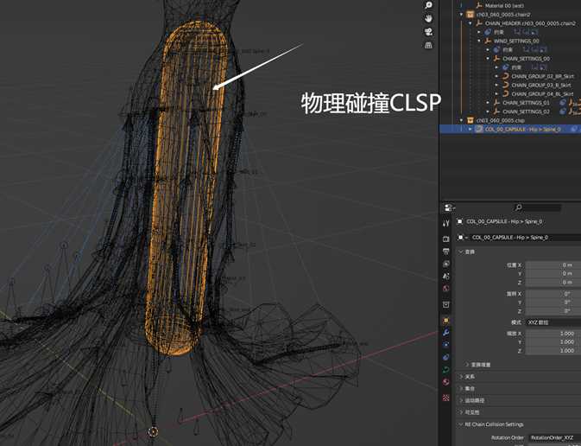581x446 pixels.
Task: Collapse the 变换 transform panel
Action: point(461,252)
